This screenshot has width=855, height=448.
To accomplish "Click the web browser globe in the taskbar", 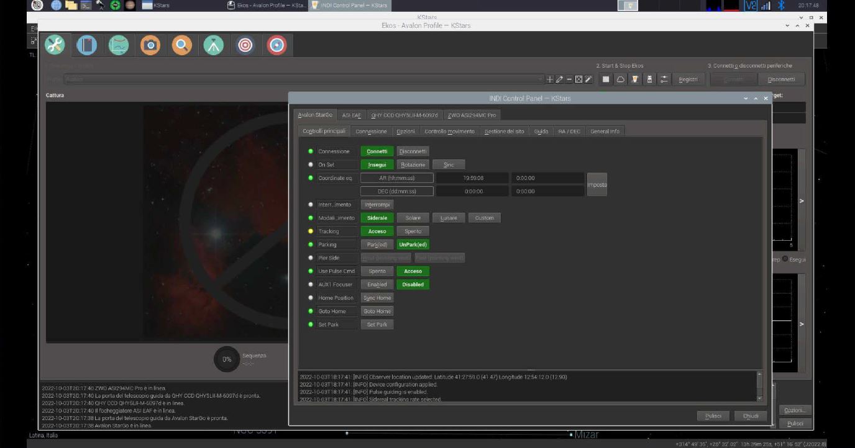I will (55, 6).
